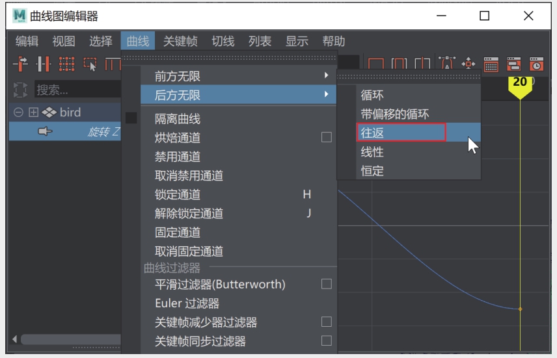Image resolution: width=557 pixels, height=358 pixels.
Task: Open the Trax Editor icon
Action: tap(513, 64)
